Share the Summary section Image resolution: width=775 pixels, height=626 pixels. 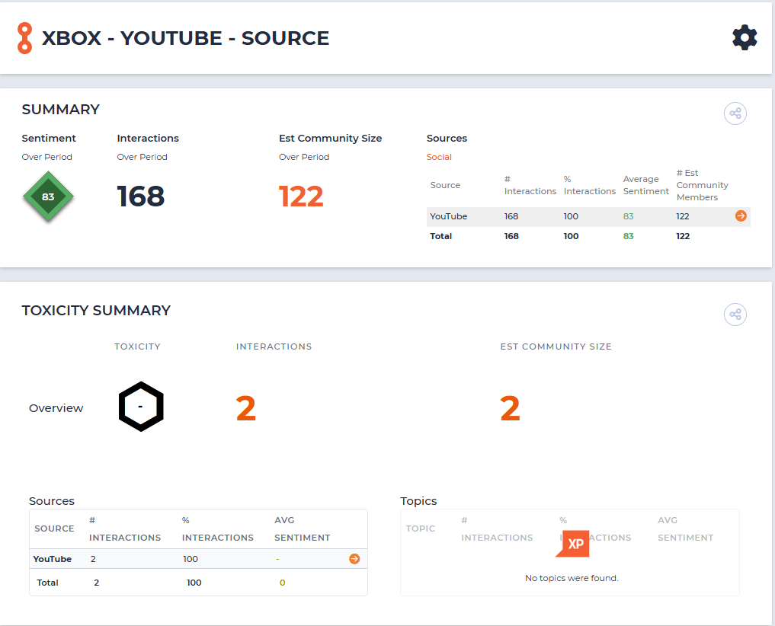coord(735,113)
